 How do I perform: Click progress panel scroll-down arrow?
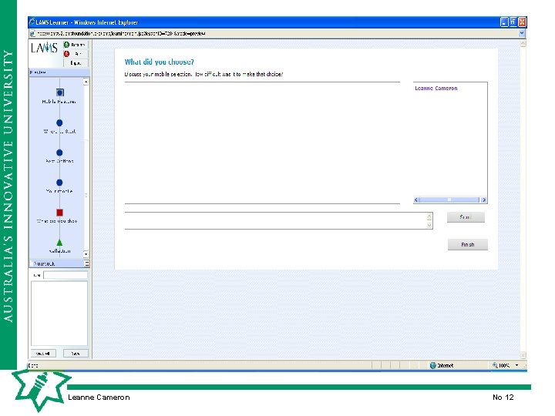point(86,254)
